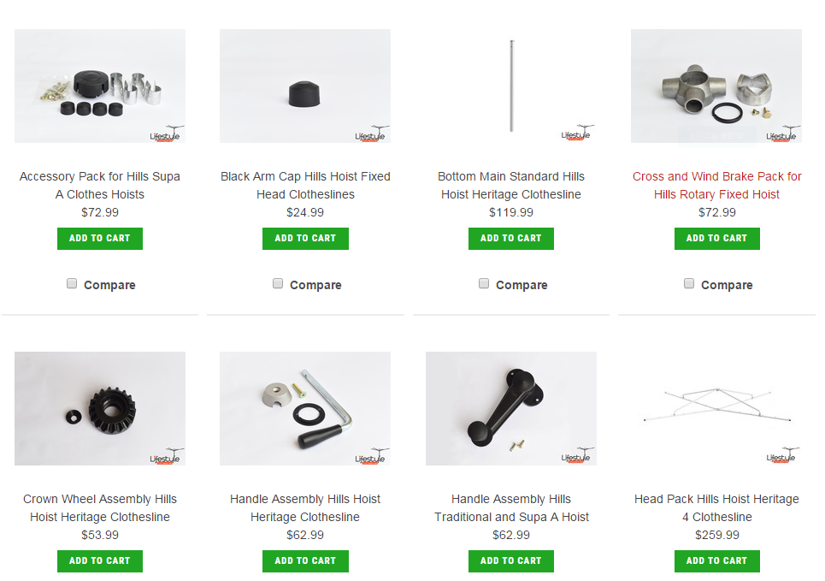View the Bottom Main Standard pole image
The image size is (825, 581).
[511, 86]
